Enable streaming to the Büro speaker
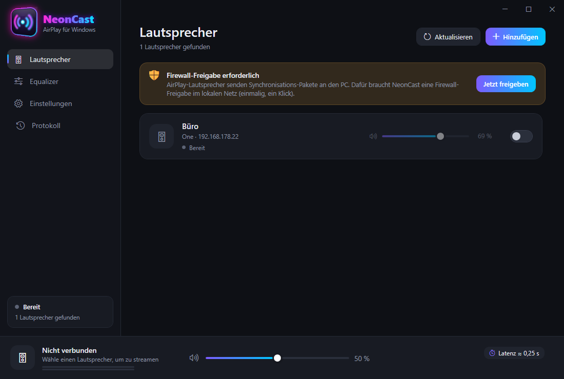564x379 pixels. (x=521, y=136)
